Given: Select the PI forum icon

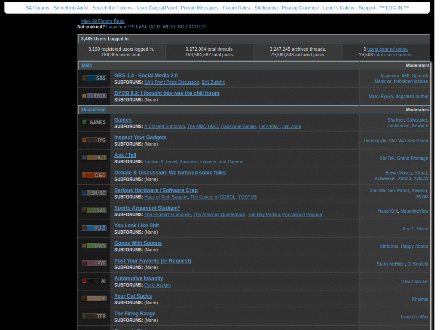Looking at the screenshot, I should tap(94, 299).
